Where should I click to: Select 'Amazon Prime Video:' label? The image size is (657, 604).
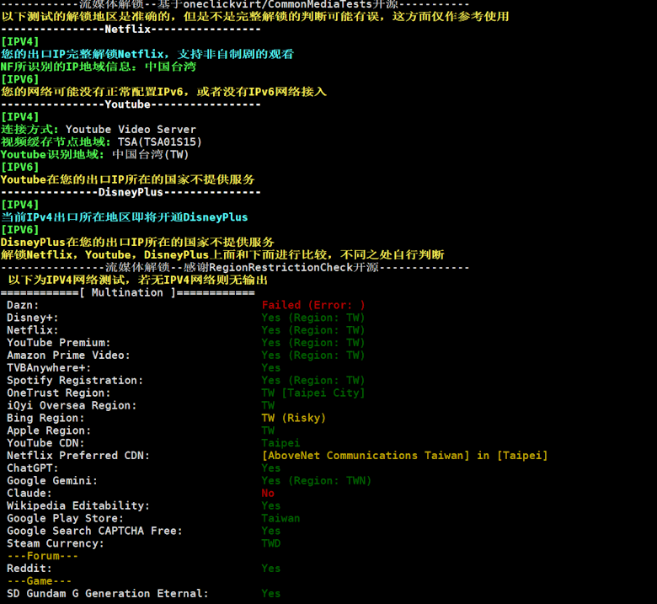pos(69,355)
